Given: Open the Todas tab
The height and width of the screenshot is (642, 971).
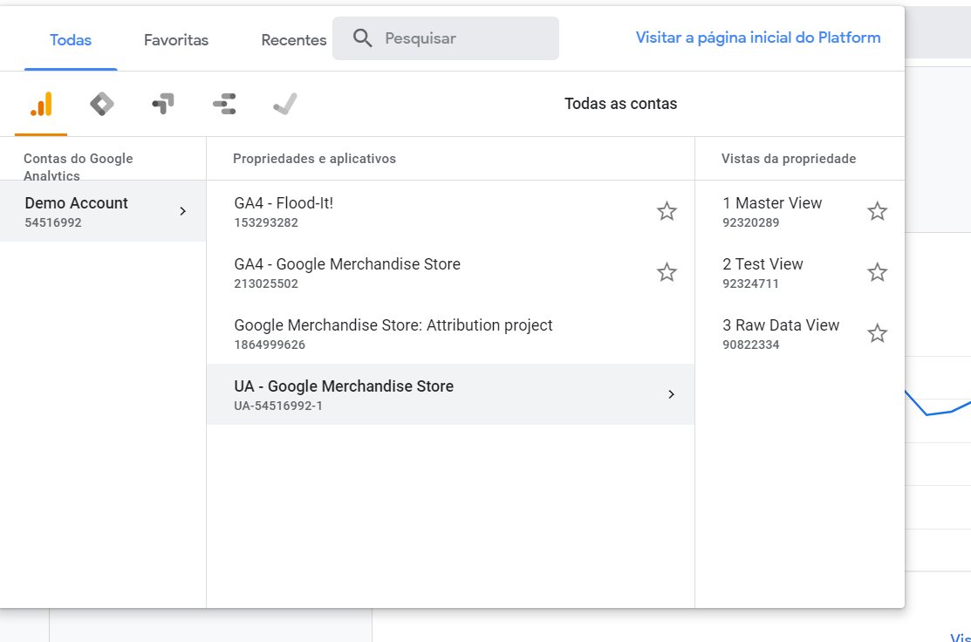Looking at the screenshot, I should (x=71, y=40).
